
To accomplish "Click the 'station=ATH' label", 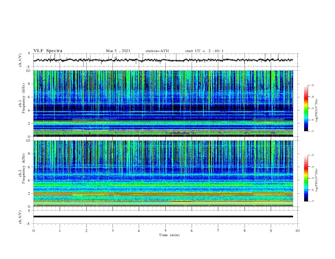I will [157, 51].
